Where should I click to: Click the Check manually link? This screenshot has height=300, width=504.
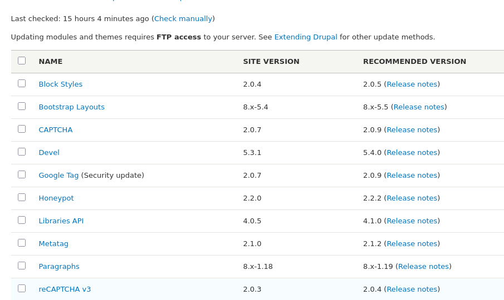pyautogui.click(x=183, y=18)
